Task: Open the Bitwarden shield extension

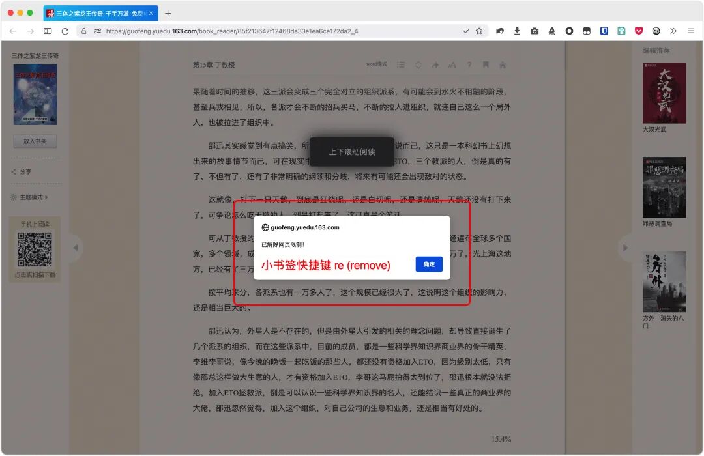Action: [x=604, y=31]
